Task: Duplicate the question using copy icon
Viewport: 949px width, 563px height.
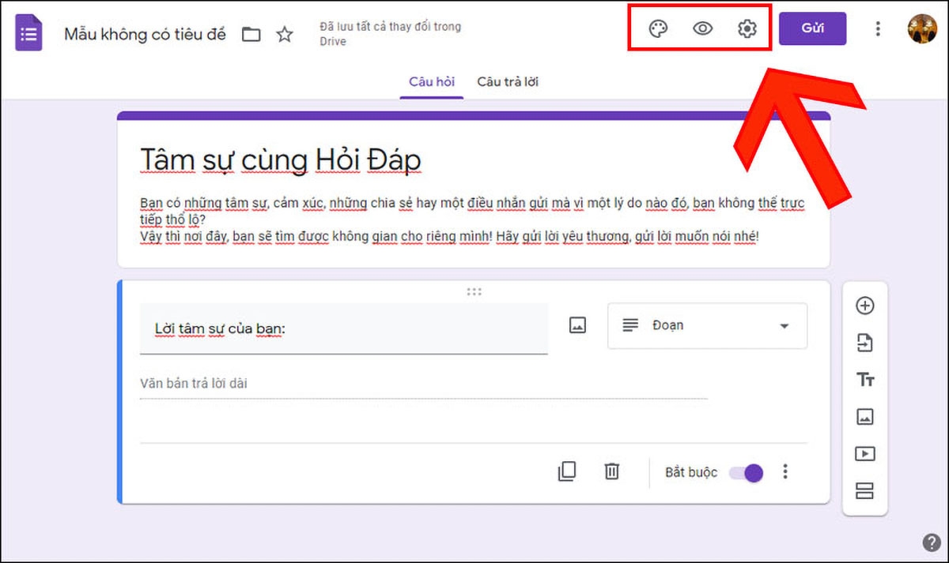Action: [566, 471]
